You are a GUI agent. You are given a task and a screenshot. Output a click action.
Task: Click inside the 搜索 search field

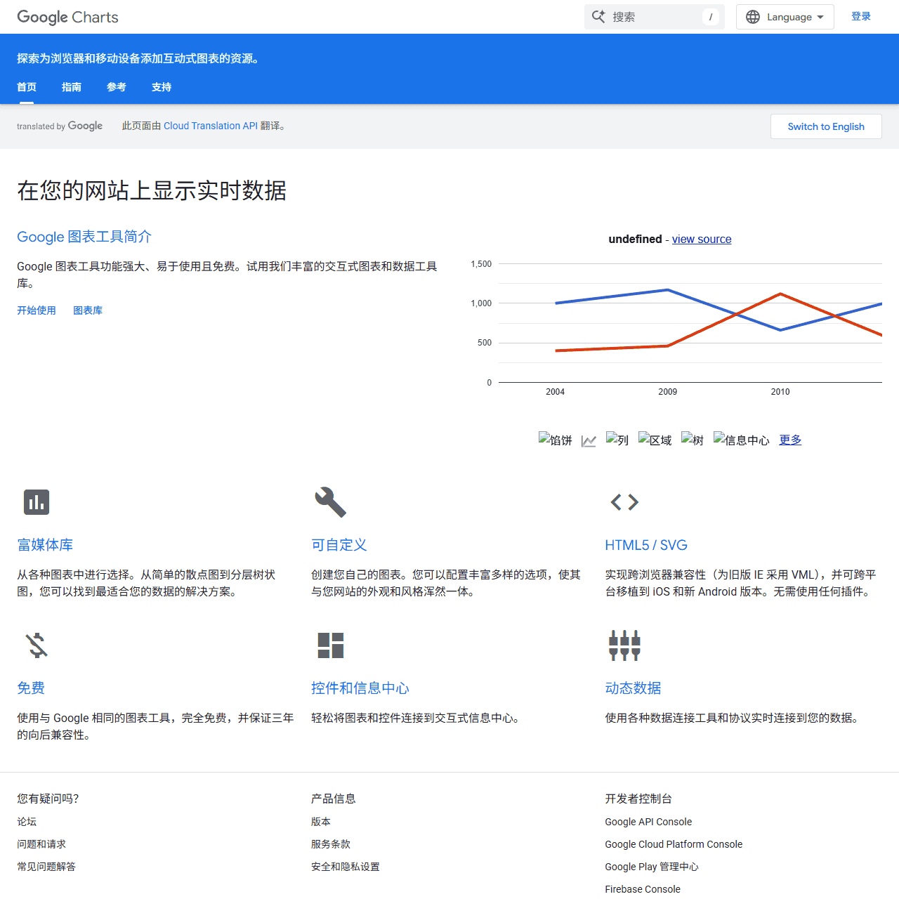pyautogui.click(x=653, y=17)
